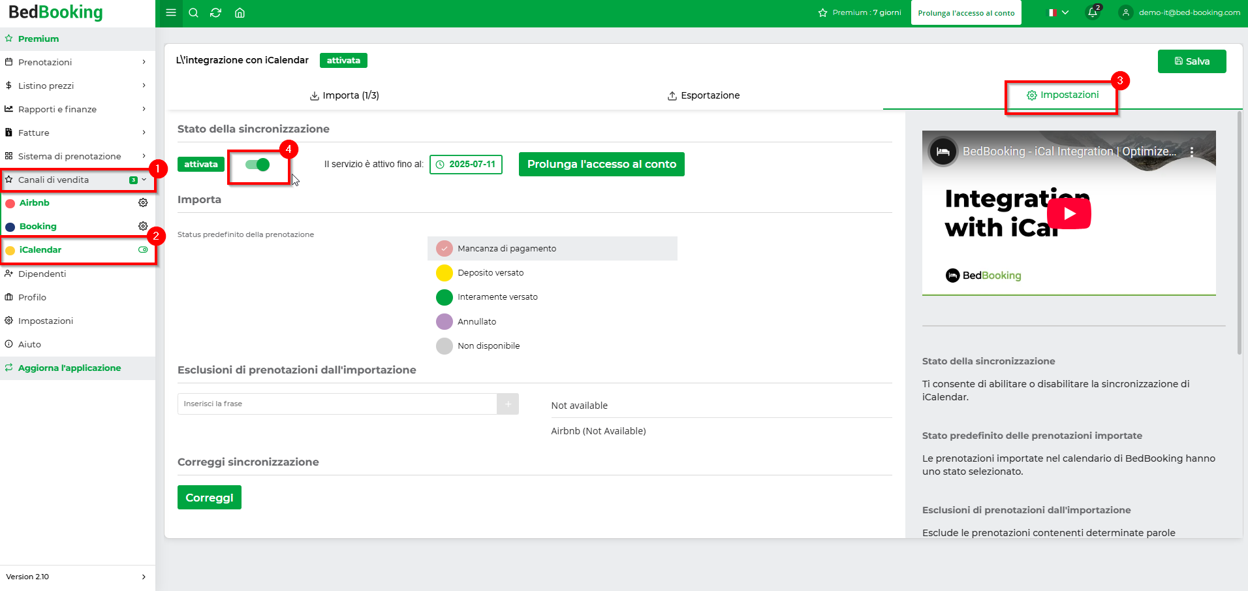The image size is (1248, 591).
Task: Open the hamburger menu in top bar
Action: 171,12
